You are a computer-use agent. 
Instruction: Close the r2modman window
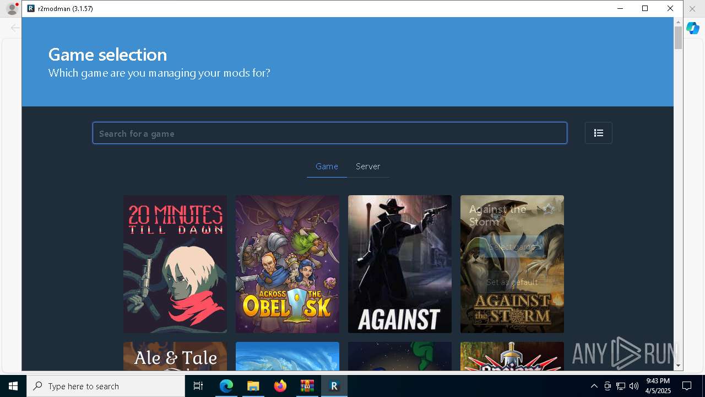tap(670, 8)
